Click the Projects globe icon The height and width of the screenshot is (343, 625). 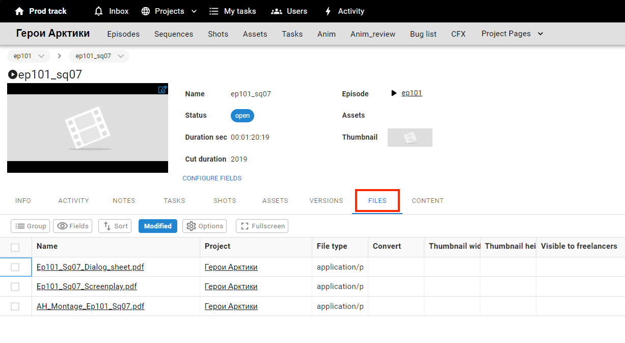(x=146, y=11)
